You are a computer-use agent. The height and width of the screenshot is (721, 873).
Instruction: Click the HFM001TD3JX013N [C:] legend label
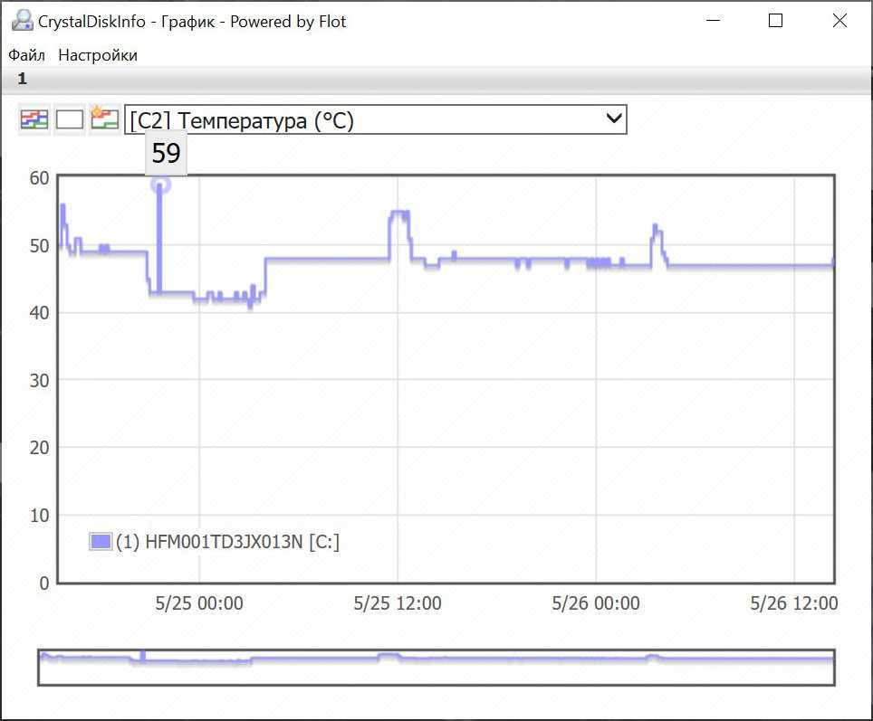pos(227,542)
